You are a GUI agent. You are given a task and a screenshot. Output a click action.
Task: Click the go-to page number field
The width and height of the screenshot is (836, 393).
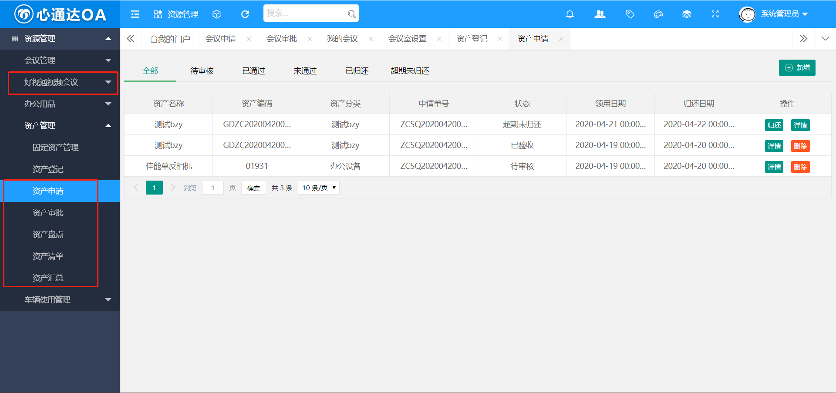pos(213,188)
